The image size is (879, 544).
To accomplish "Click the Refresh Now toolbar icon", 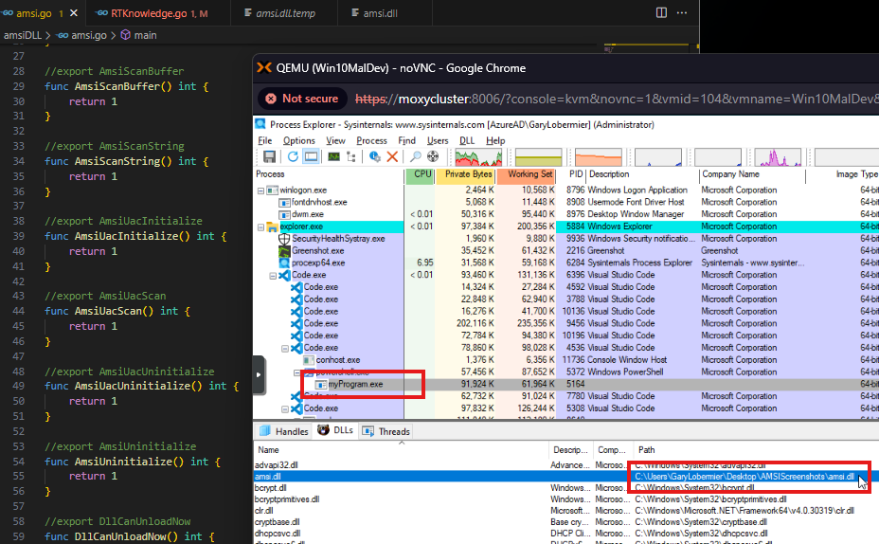I will click(293, 156).
